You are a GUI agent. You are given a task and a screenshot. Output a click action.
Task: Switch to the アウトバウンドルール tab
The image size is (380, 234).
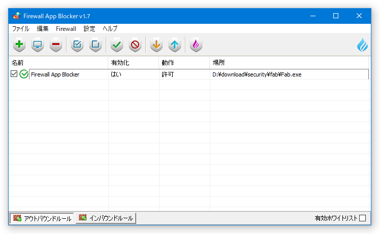(42, 218)
